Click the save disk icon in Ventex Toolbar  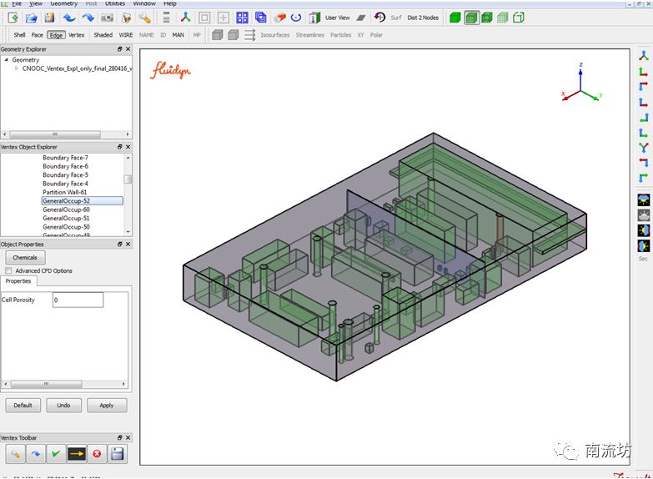118,454
